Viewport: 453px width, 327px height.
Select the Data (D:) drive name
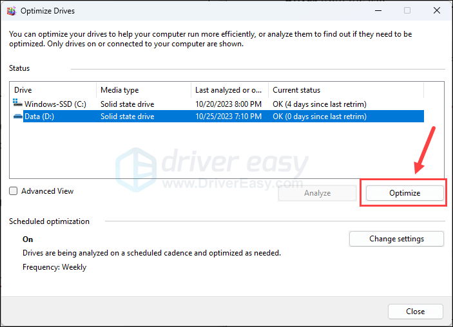(x=41, y=117)
